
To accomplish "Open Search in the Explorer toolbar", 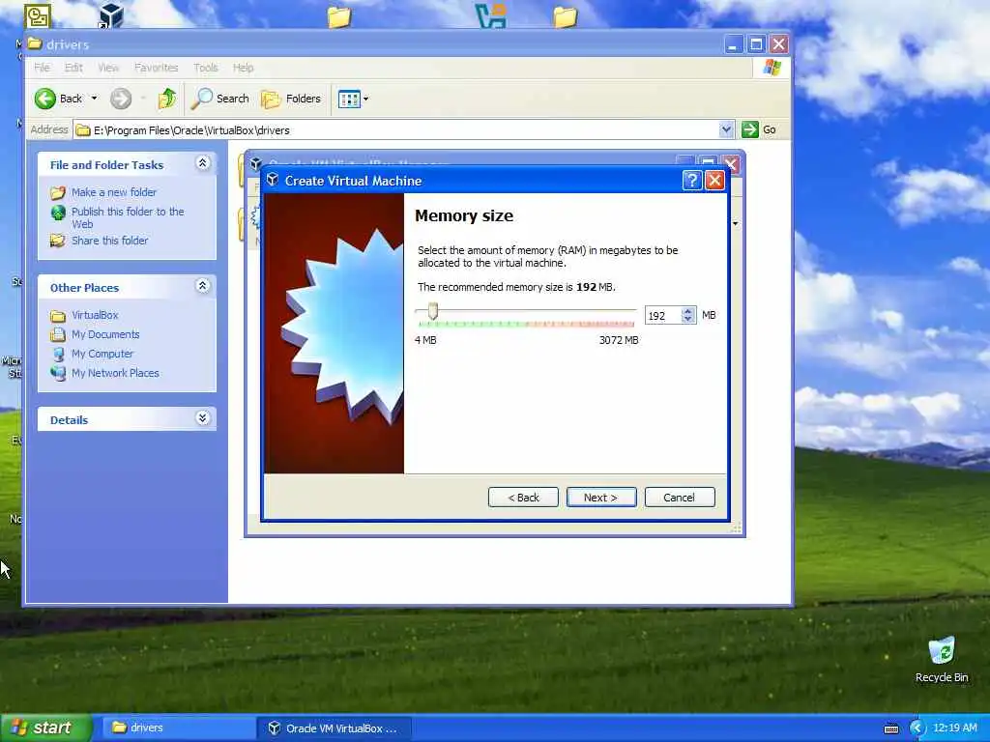I will pyautogui.click(x=220, y=99).
